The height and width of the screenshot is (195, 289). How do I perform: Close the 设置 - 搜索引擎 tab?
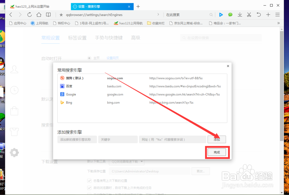[129, 7]
